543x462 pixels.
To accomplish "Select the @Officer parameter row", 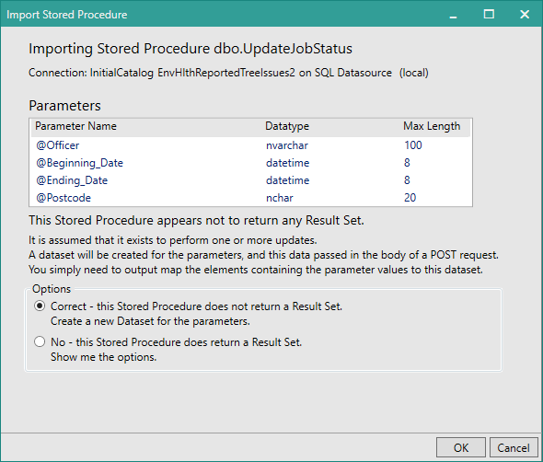I will tap(250, 145).
